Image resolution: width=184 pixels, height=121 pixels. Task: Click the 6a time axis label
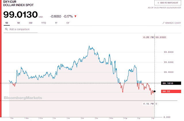[83, 118]
